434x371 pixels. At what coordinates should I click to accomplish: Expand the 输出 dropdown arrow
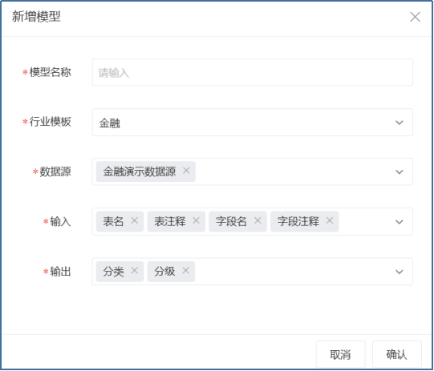pyautogui.click(x=400, y=272)
